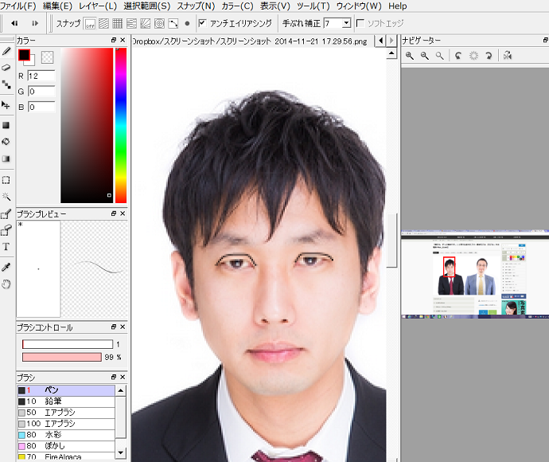Click the transparent color swatch

click(x=47, y=57)
